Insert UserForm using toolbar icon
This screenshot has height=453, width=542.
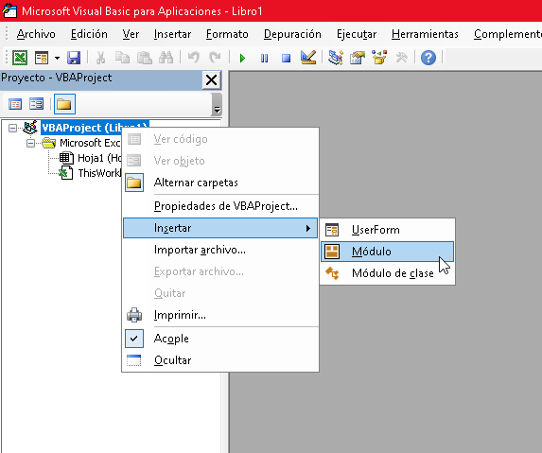pos(42,58)
